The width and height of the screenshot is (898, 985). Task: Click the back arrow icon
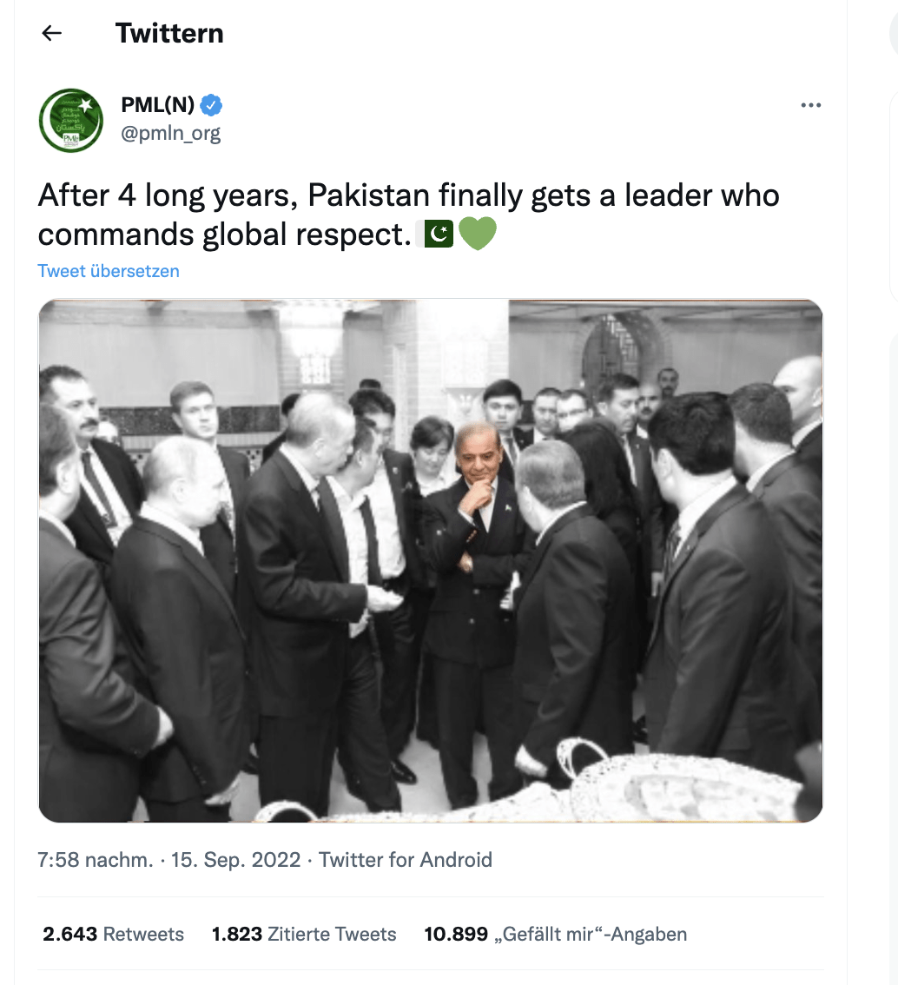[x=52, y=33]
